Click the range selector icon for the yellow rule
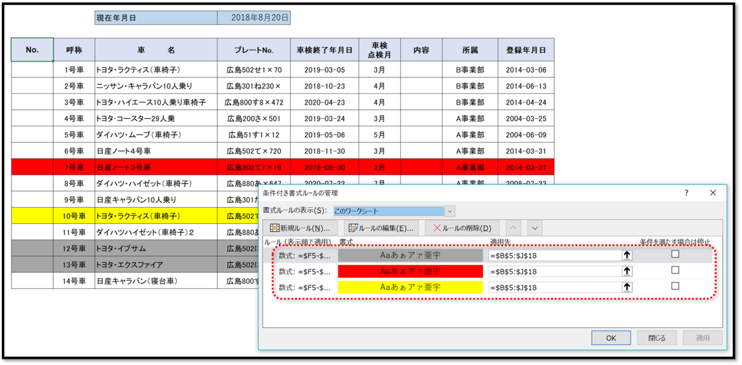 click(627, 287)
